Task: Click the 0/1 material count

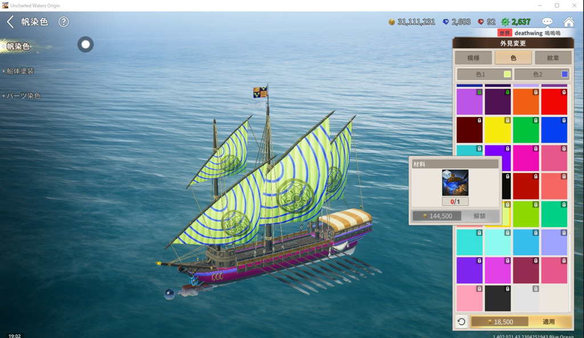Action: coord(455,201)
